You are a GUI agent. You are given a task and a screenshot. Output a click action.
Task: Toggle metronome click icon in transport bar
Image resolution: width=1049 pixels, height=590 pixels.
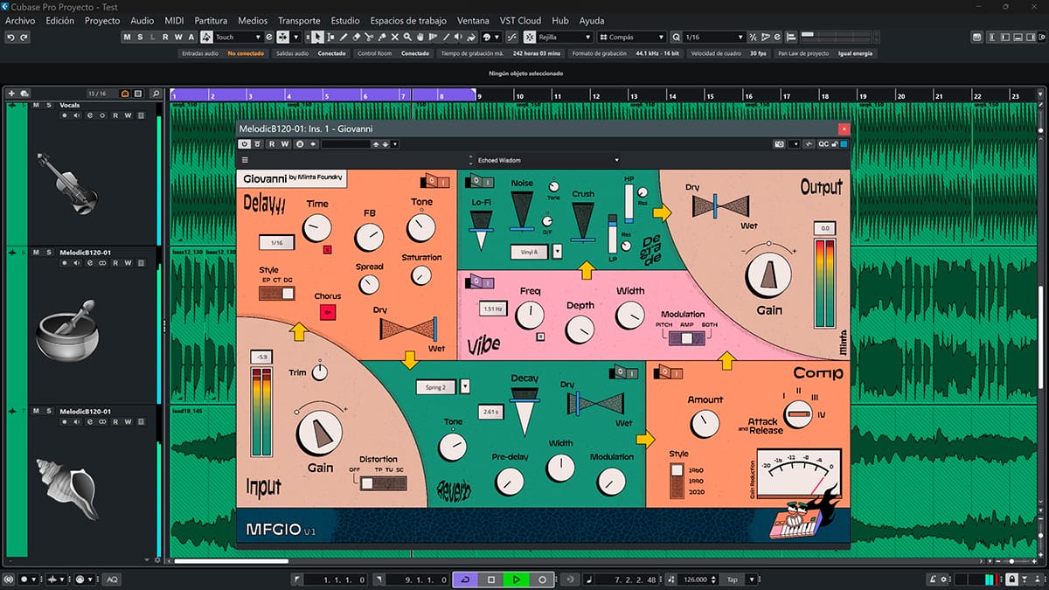click(x=932, y=580)
